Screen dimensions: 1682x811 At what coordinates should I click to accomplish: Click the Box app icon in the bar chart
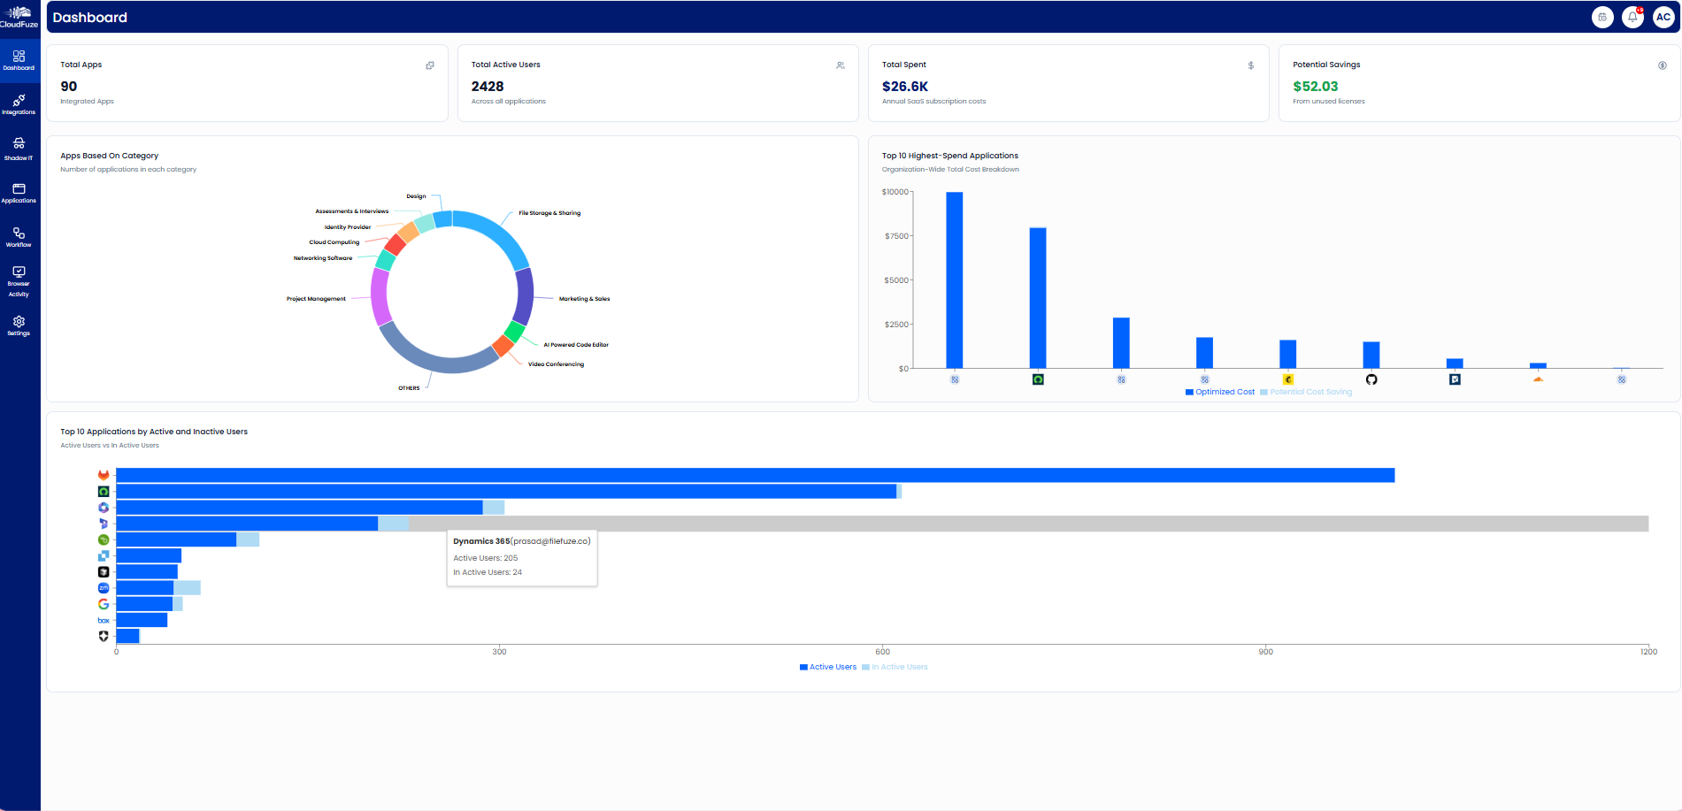[104, 620]
